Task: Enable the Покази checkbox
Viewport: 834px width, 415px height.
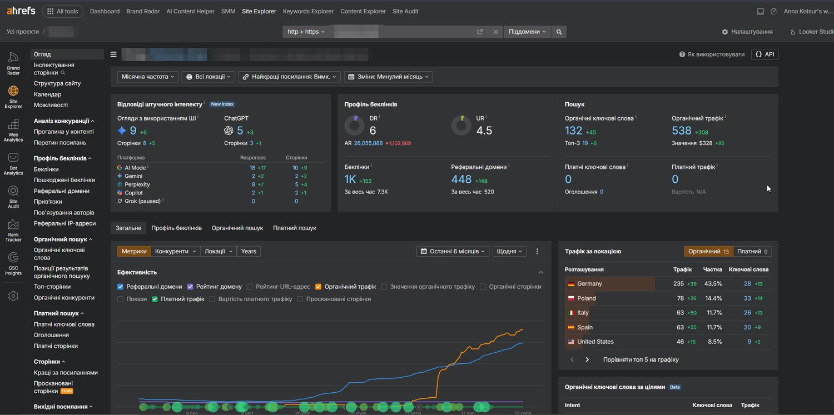Action: pyautogui.click(x=121, y=299)
